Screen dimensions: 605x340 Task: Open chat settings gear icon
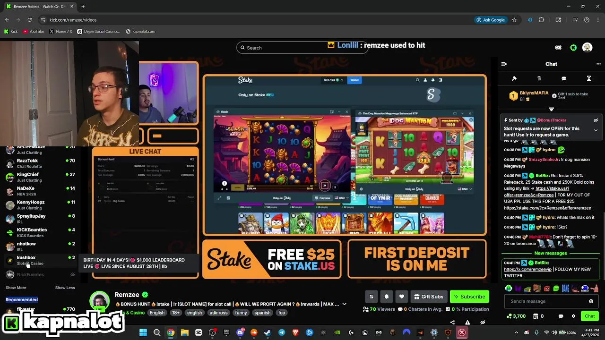(573, 316)
